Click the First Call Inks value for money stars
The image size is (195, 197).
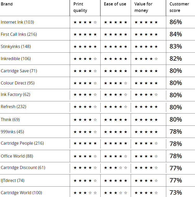point(146,34)
